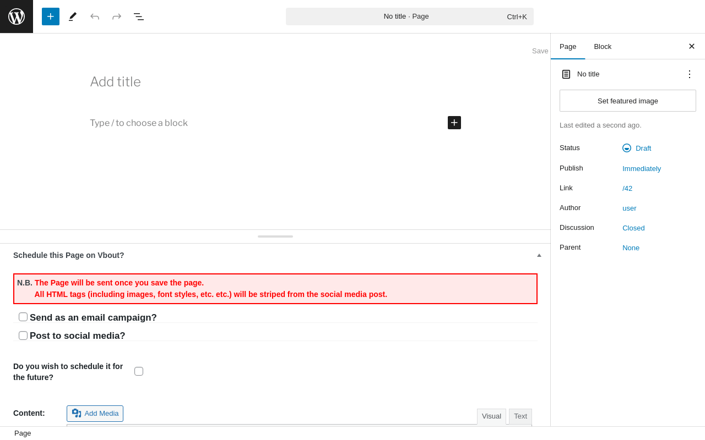This screenshot has width=705, height=440.
Task: Click the black add block button
Action: (454, 123)
